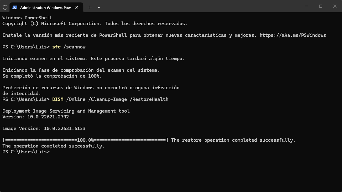Minimize the terminal window
This screenshot has width=342, height=192.
click(x=307, y=6)
